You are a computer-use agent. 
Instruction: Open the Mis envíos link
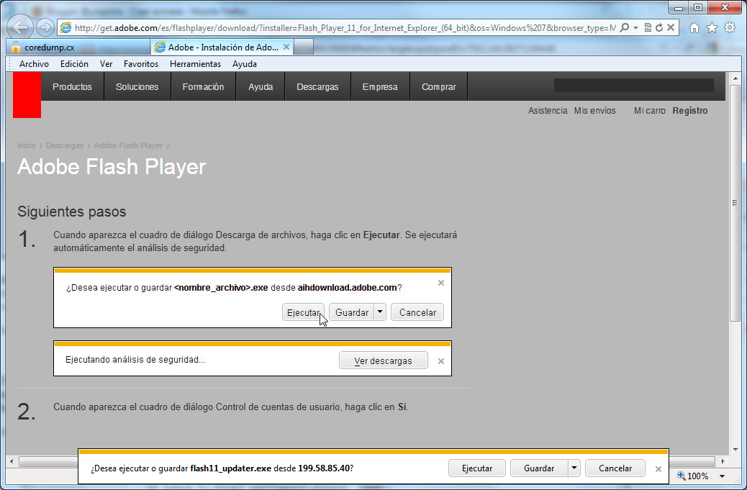(x=594, y=111)
